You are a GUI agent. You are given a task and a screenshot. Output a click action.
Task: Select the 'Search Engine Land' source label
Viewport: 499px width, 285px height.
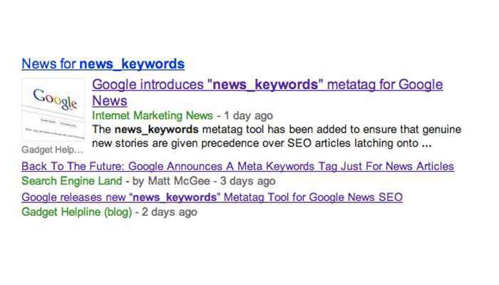coord(72,181)
